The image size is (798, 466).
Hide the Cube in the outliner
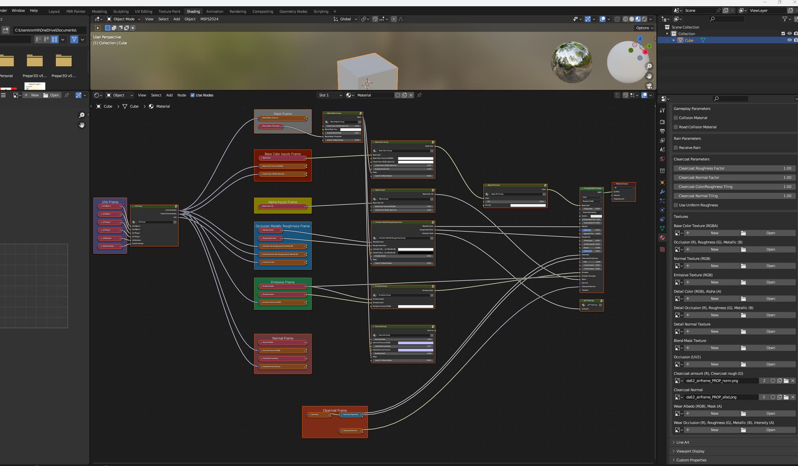pos(789,40)
